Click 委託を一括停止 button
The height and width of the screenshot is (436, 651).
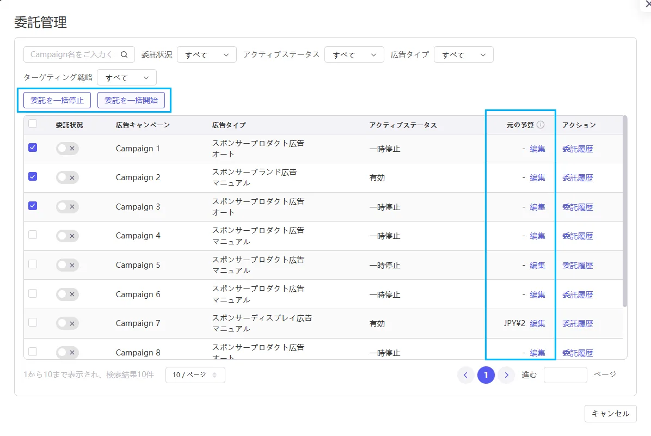tap(57, 100)
